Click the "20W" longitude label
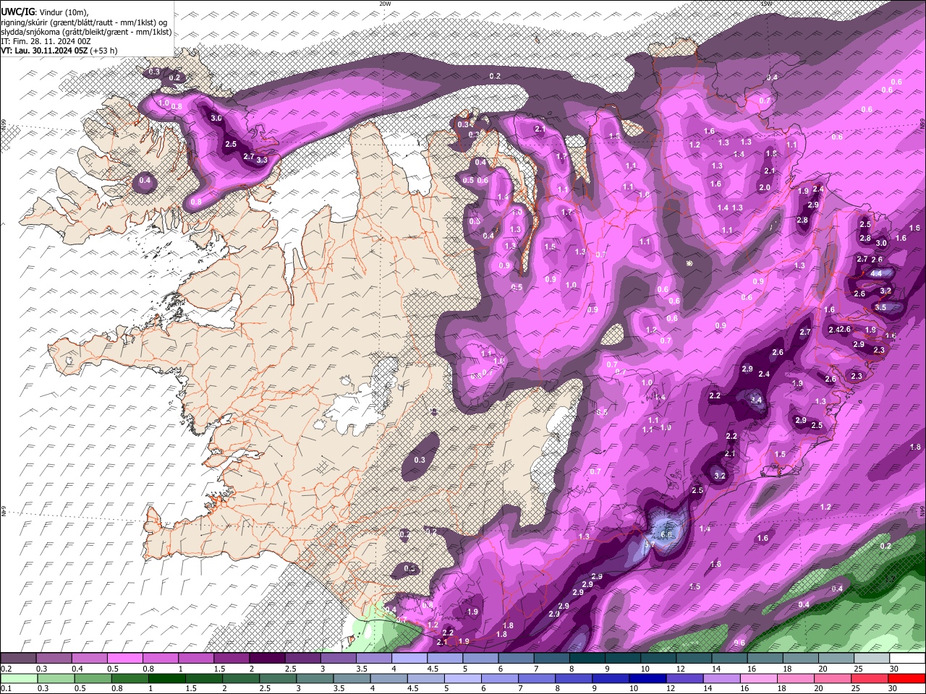Viewport: 926px width, 694px height. point(385,4)
